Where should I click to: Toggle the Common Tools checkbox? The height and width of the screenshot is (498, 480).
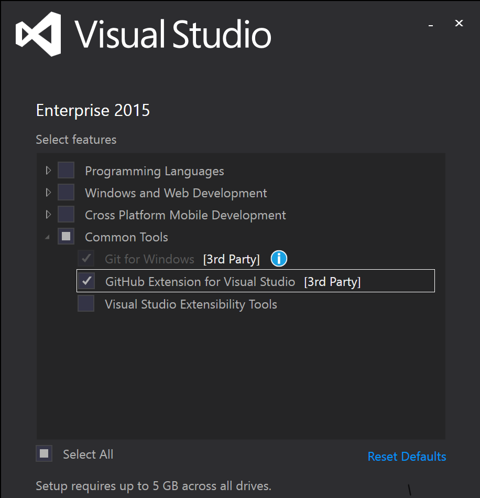(x=66, y=236)
